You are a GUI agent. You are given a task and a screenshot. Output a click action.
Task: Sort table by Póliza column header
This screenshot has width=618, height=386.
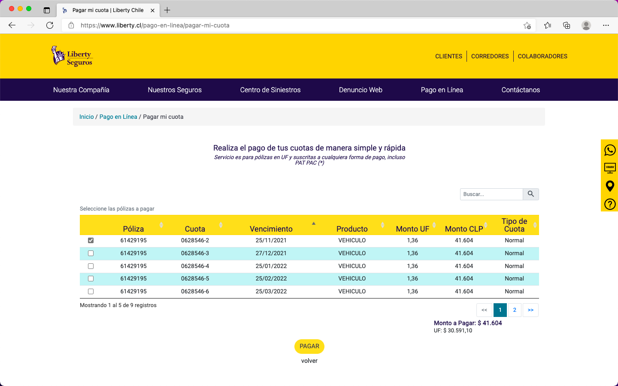click(133, 229)
